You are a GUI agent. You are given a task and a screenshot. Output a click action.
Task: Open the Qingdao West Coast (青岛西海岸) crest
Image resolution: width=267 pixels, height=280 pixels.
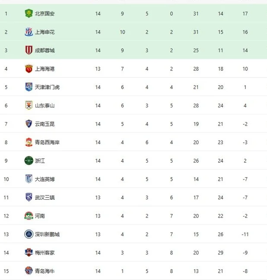pyautogui.click(x=29, y=142)
